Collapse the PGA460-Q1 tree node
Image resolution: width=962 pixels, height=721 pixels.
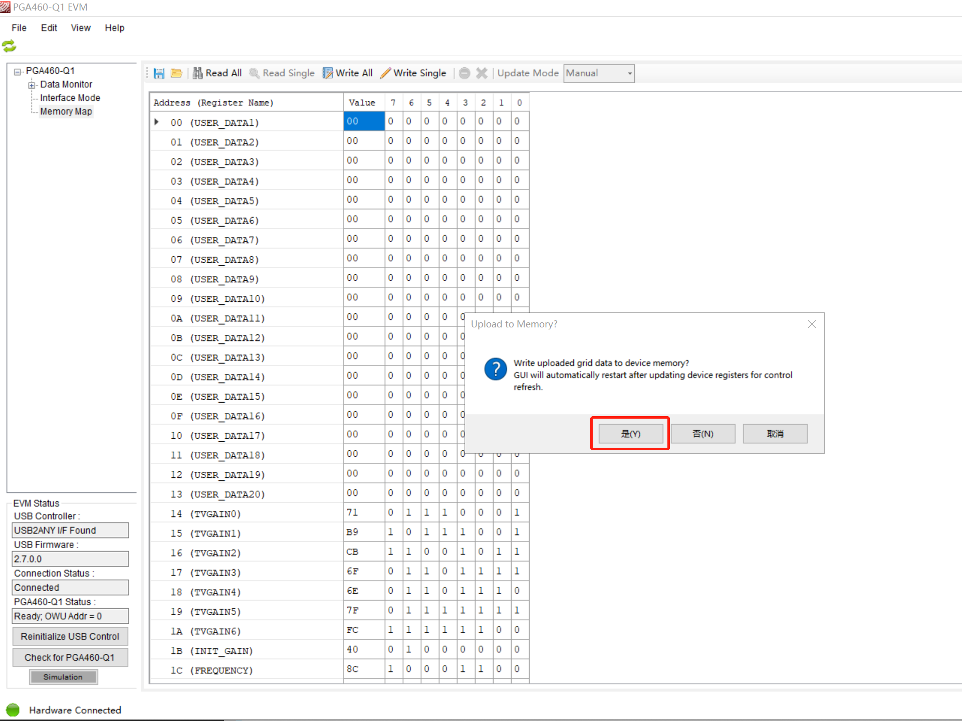click(17, 71)
